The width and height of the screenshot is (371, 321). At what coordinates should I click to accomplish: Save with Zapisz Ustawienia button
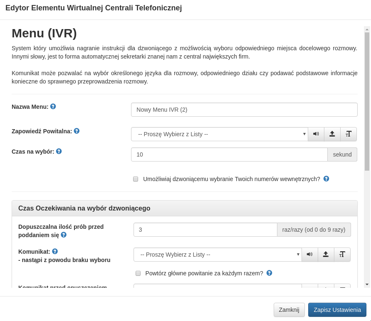[337, 310]
